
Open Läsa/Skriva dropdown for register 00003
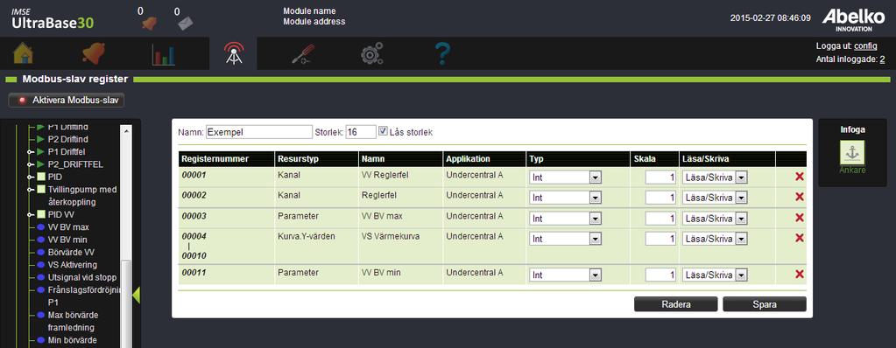(715, 219)
